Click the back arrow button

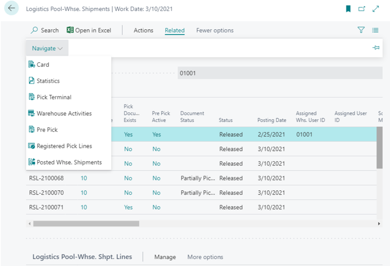11,9
